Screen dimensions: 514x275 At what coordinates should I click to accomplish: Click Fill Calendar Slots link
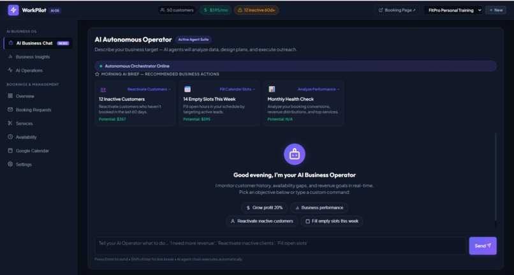point(237,89)
